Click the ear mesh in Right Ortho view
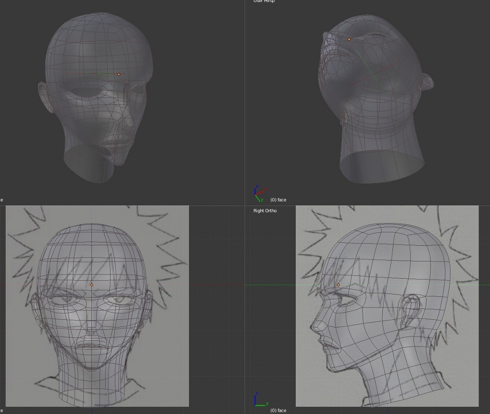This screenshot has width=490, height=414. coord(410,311)
